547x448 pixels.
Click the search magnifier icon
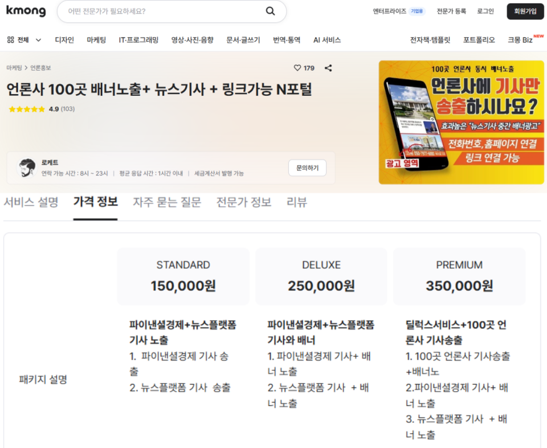[270, 11]
